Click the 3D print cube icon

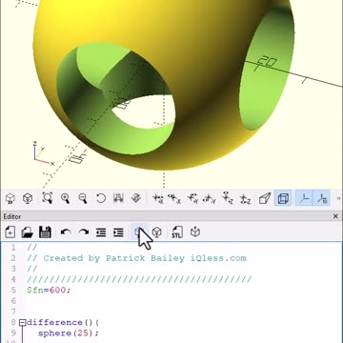[195, 232]
